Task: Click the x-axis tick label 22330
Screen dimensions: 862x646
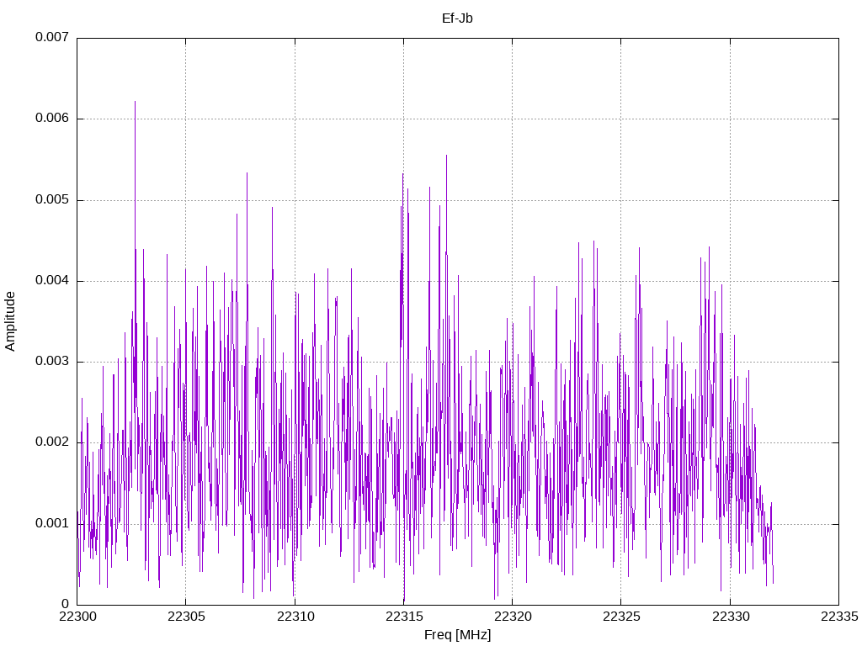Action: click(x=730, y=617)
